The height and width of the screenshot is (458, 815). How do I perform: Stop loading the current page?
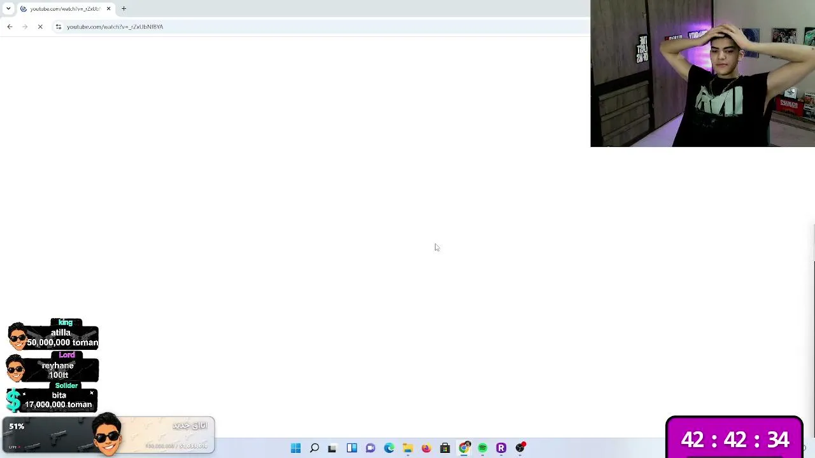click(x=40, y=27)
